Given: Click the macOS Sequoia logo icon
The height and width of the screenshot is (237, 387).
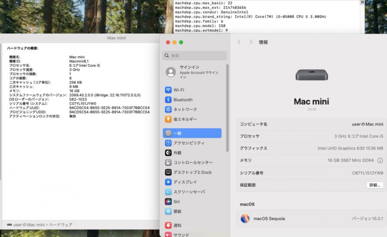Looking at the screenshot, I should (x=245, y=218).
